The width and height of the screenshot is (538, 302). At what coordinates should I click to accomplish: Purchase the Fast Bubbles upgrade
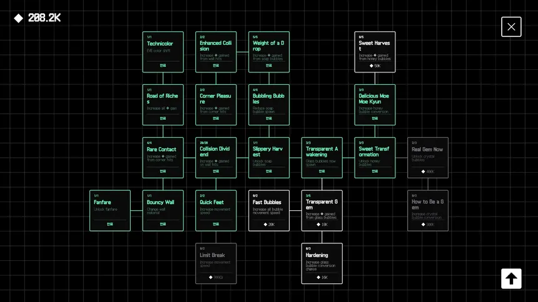tap(269, 211)
